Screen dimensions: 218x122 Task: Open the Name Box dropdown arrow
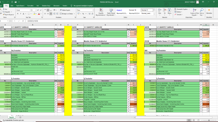click(7, 21)
